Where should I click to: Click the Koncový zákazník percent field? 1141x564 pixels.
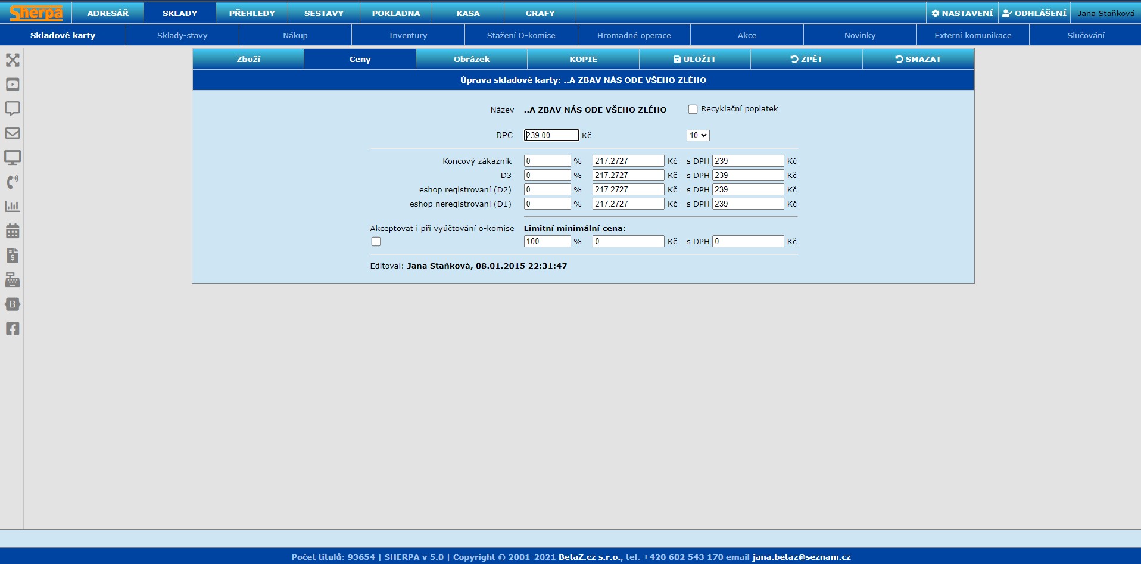pos(547,161)
